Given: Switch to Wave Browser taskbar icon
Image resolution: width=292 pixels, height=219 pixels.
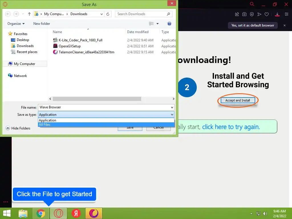Looking at the screenshot, I should (94, 213).
